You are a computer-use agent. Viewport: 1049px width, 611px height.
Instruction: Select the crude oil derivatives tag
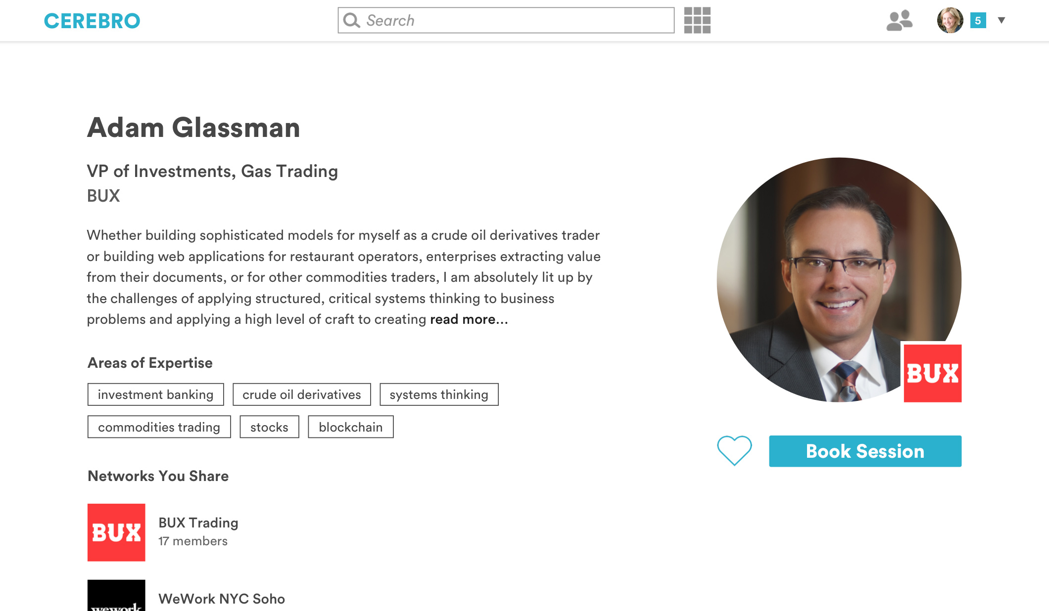[301, 394]
